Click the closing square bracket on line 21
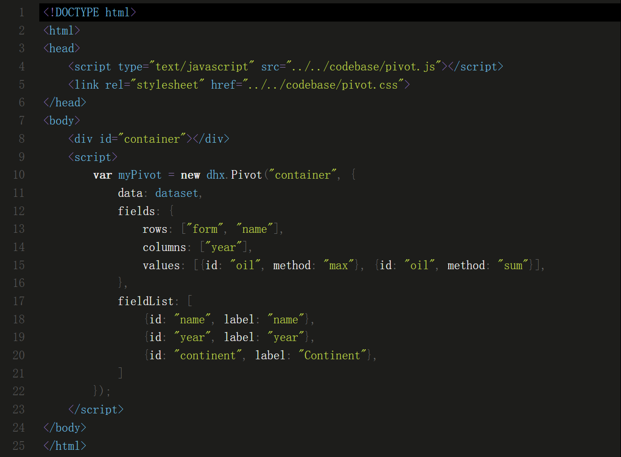 121,374
